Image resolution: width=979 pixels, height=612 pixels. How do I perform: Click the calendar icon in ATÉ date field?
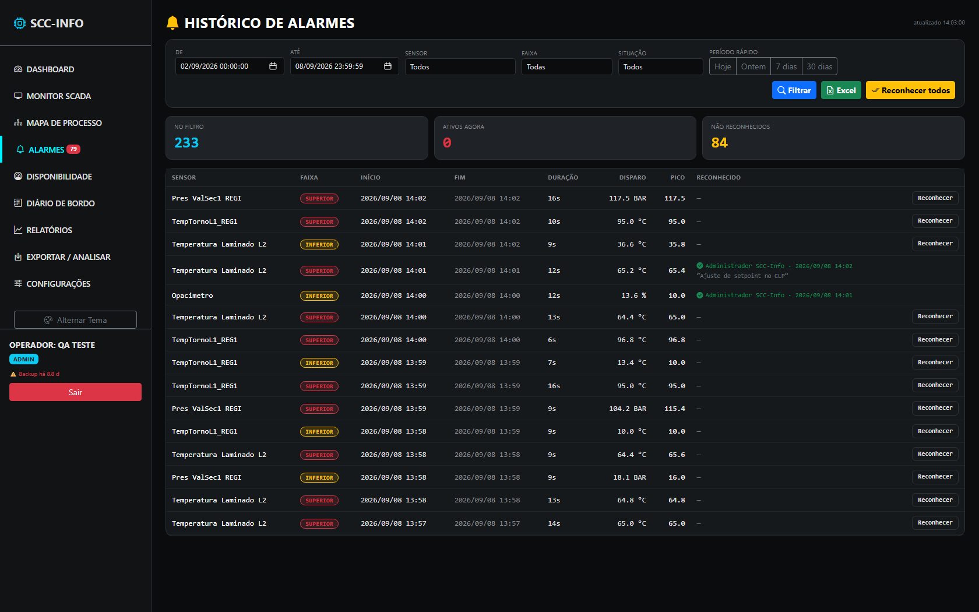coord(388,66)
